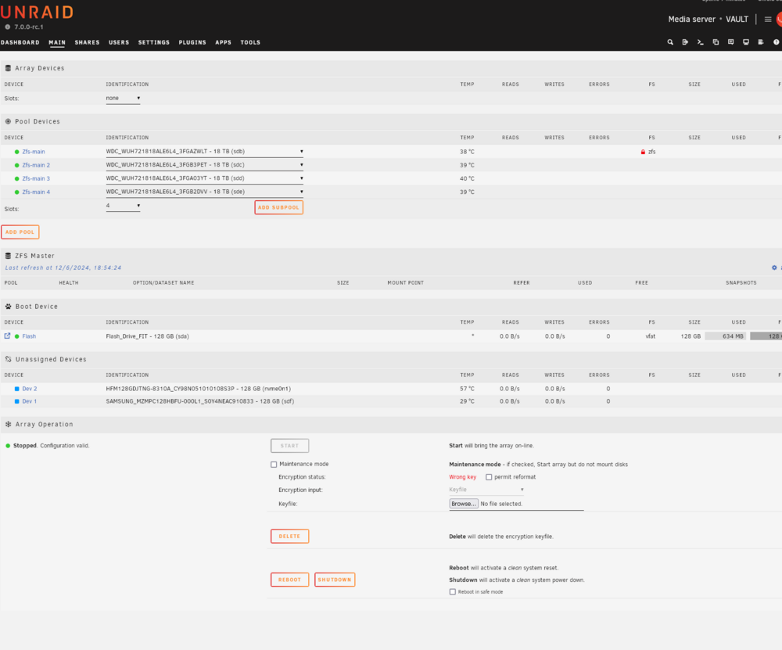
Task: Enable the Maintenance mode checkbox
Action: click(274, 465)
